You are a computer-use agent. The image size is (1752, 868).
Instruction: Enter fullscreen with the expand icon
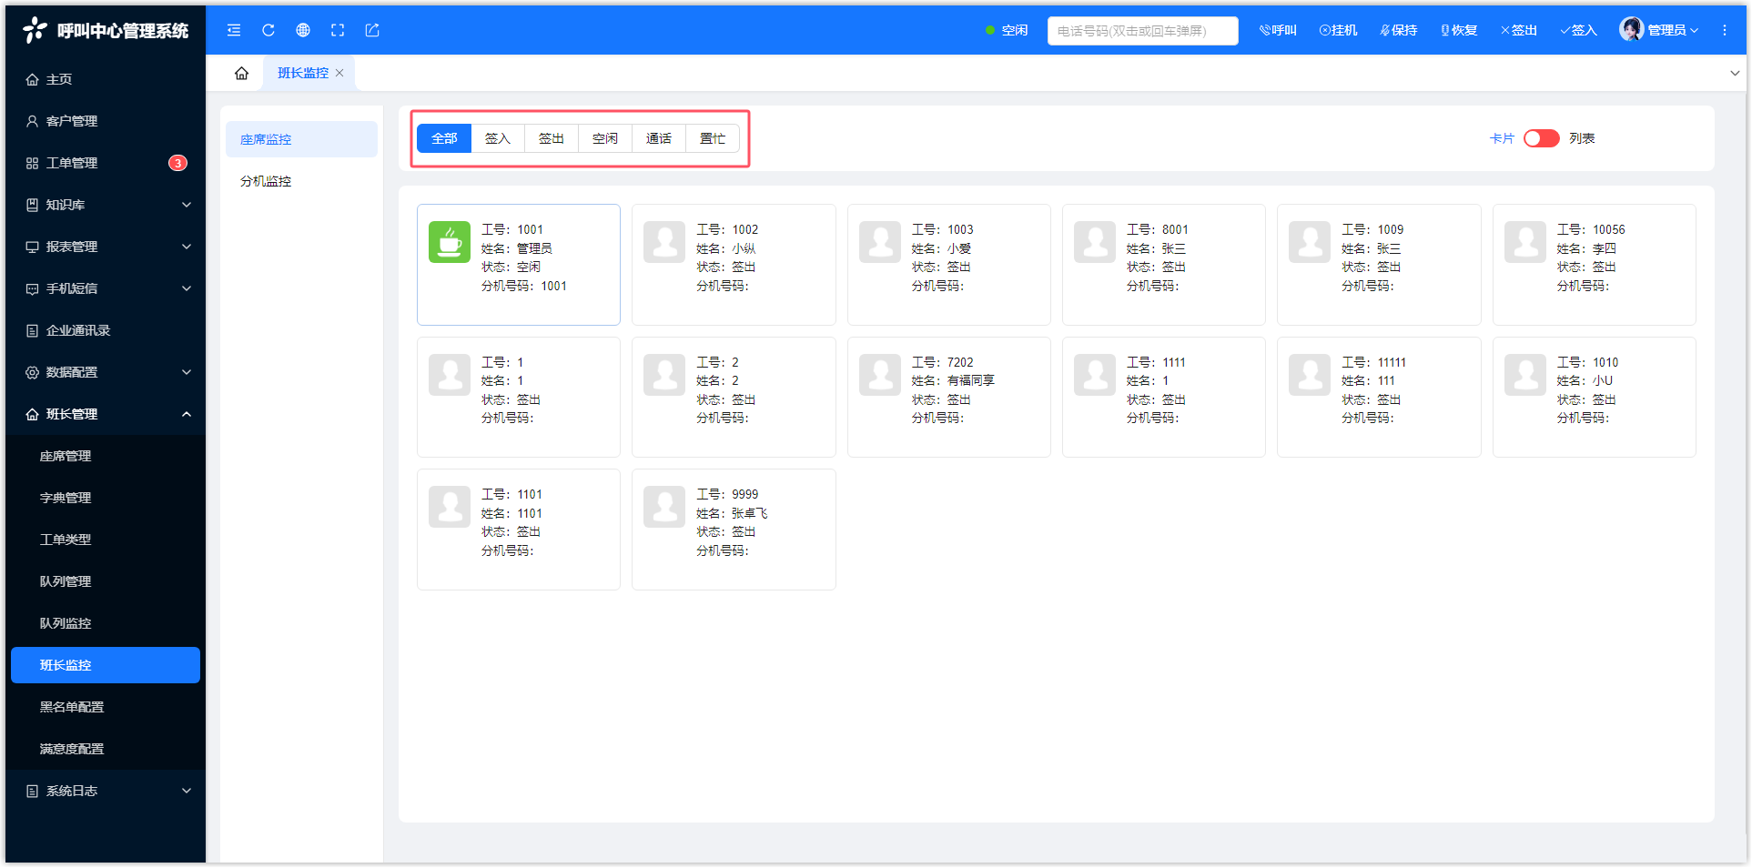[338, 30]
